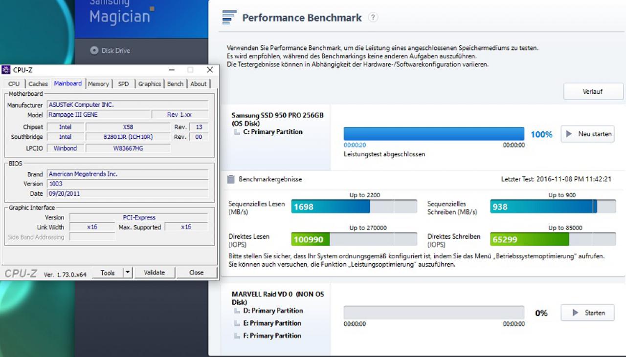Click the Direktes Schreiben 65299 result bar
626x357 pixels.
[553, 239]
